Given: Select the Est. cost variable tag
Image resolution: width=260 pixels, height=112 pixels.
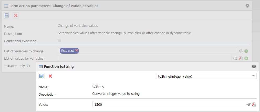Looking at the screenshot, I should [x=68, y=51].
